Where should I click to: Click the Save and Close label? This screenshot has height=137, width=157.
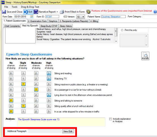pyautogui.click(x=14, y=12)
